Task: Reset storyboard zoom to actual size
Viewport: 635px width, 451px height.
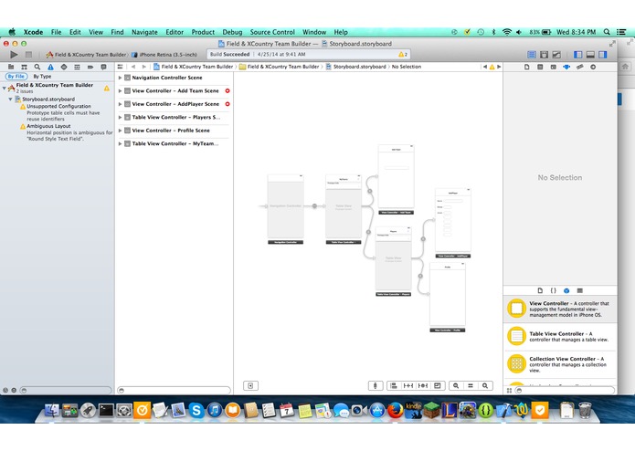Action: (471, 385)
